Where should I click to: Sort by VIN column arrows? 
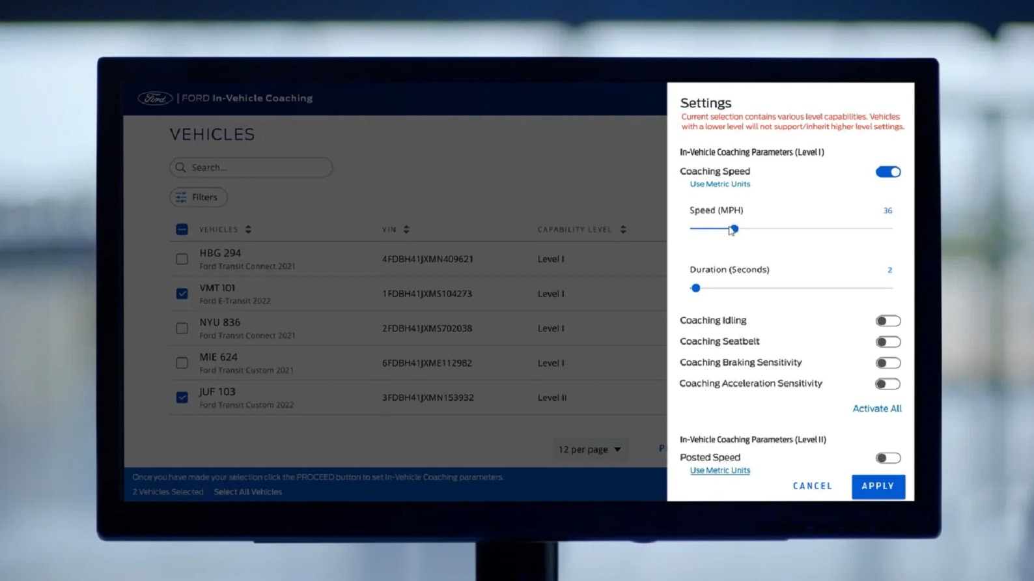coord(406,229)
